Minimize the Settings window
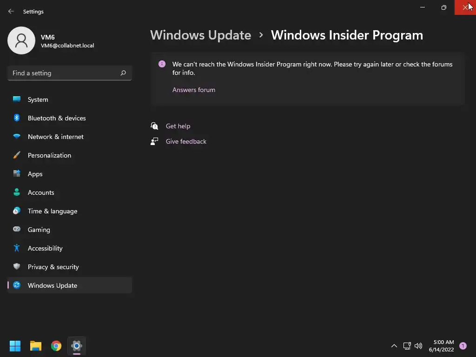 (423, 7)
